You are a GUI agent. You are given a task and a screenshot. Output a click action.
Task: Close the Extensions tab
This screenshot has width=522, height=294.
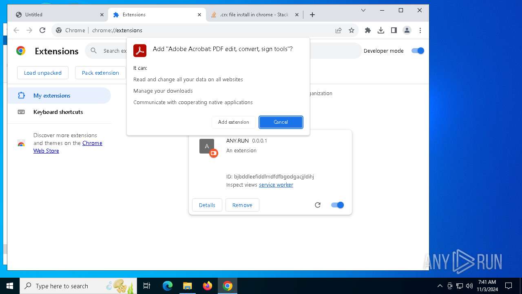[x=199, y=15]
